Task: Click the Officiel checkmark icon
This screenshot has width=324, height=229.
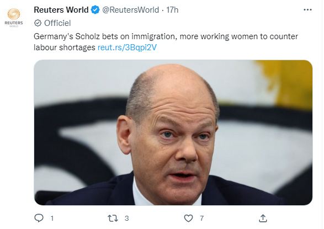Action: [x=38, y=23]
